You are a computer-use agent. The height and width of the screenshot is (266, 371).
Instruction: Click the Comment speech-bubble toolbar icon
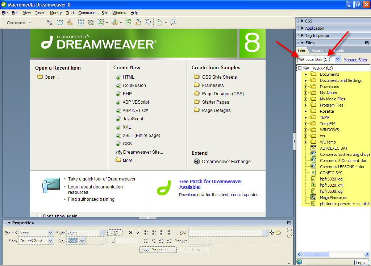[148, 22]
